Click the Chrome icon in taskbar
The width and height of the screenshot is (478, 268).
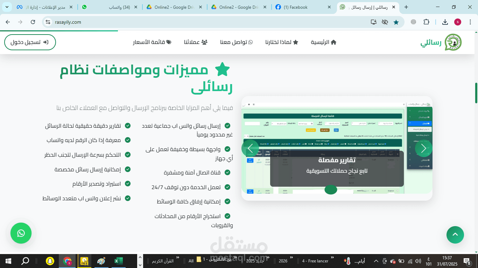point(67,261)
